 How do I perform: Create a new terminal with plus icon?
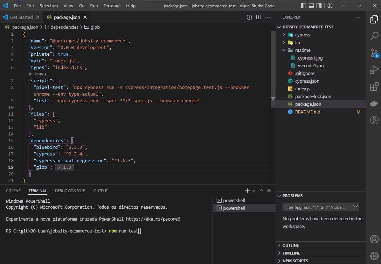coord(247,191)
